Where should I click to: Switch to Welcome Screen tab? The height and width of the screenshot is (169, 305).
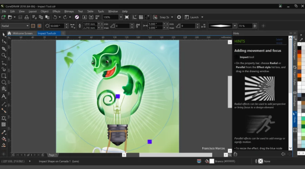(23, 33)
